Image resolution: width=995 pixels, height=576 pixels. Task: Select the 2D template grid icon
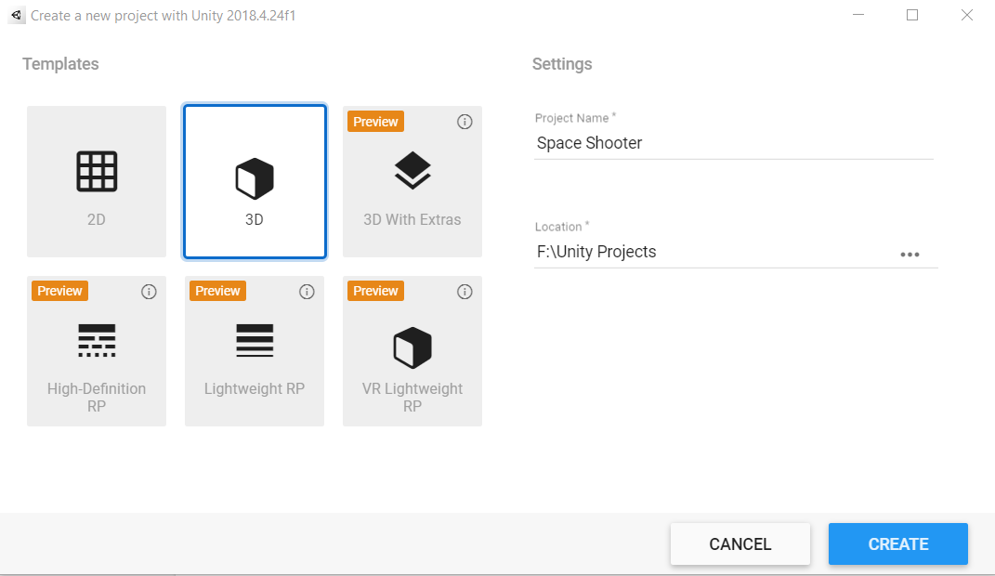[97, 171]
